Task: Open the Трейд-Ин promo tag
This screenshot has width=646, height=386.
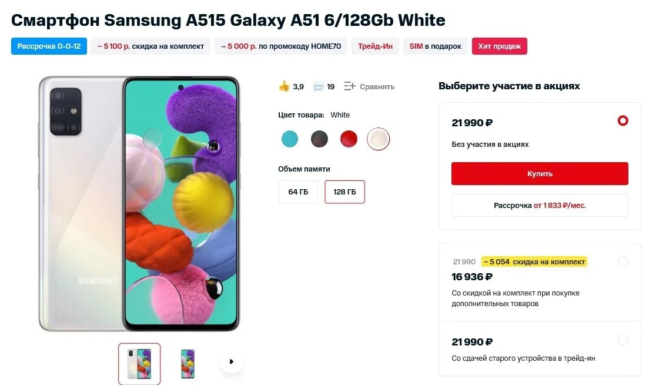Action: 376,46
